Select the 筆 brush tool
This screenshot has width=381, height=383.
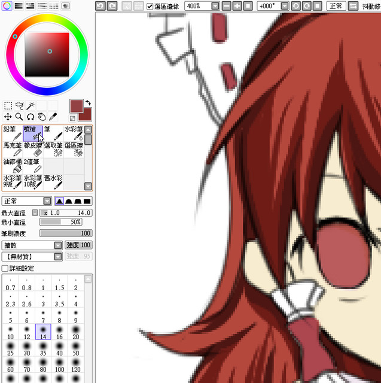pyautogui.click(x=53, y=133)
